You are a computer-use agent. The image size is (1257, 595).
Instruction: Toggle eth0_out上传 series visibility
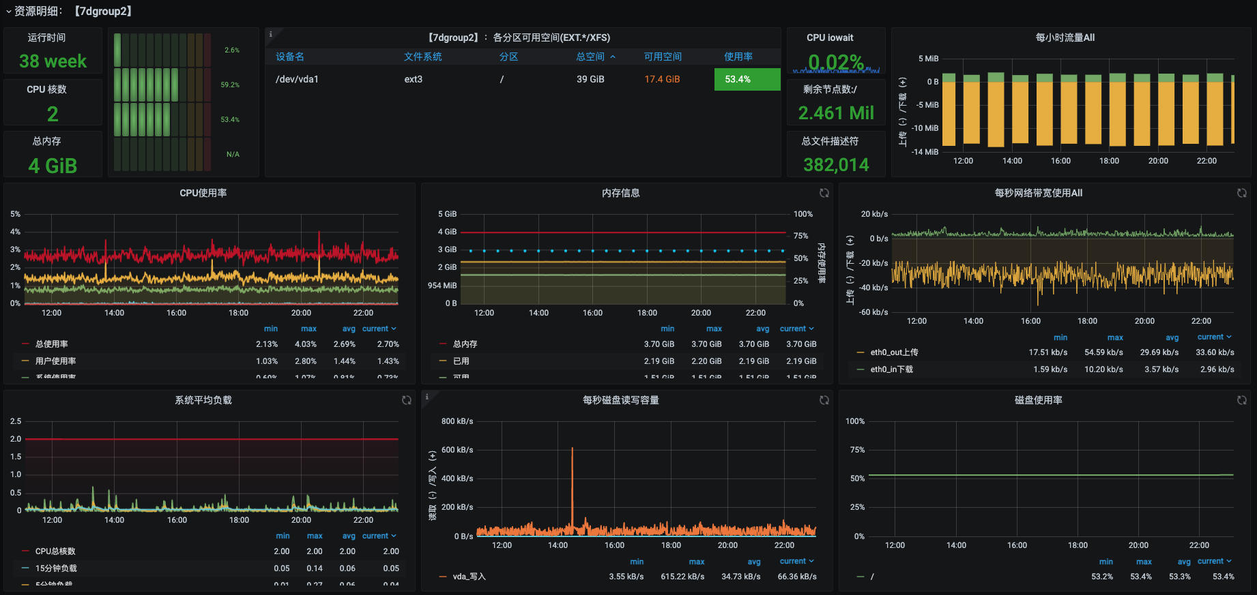coord(895,352)
